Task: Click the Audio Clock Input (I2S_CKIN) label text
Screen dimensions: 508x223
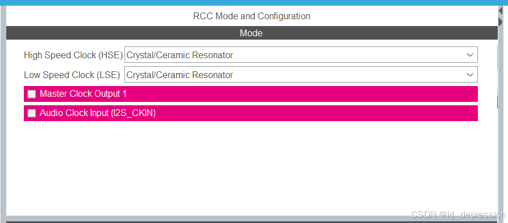Action: click(x=98, y=113)
